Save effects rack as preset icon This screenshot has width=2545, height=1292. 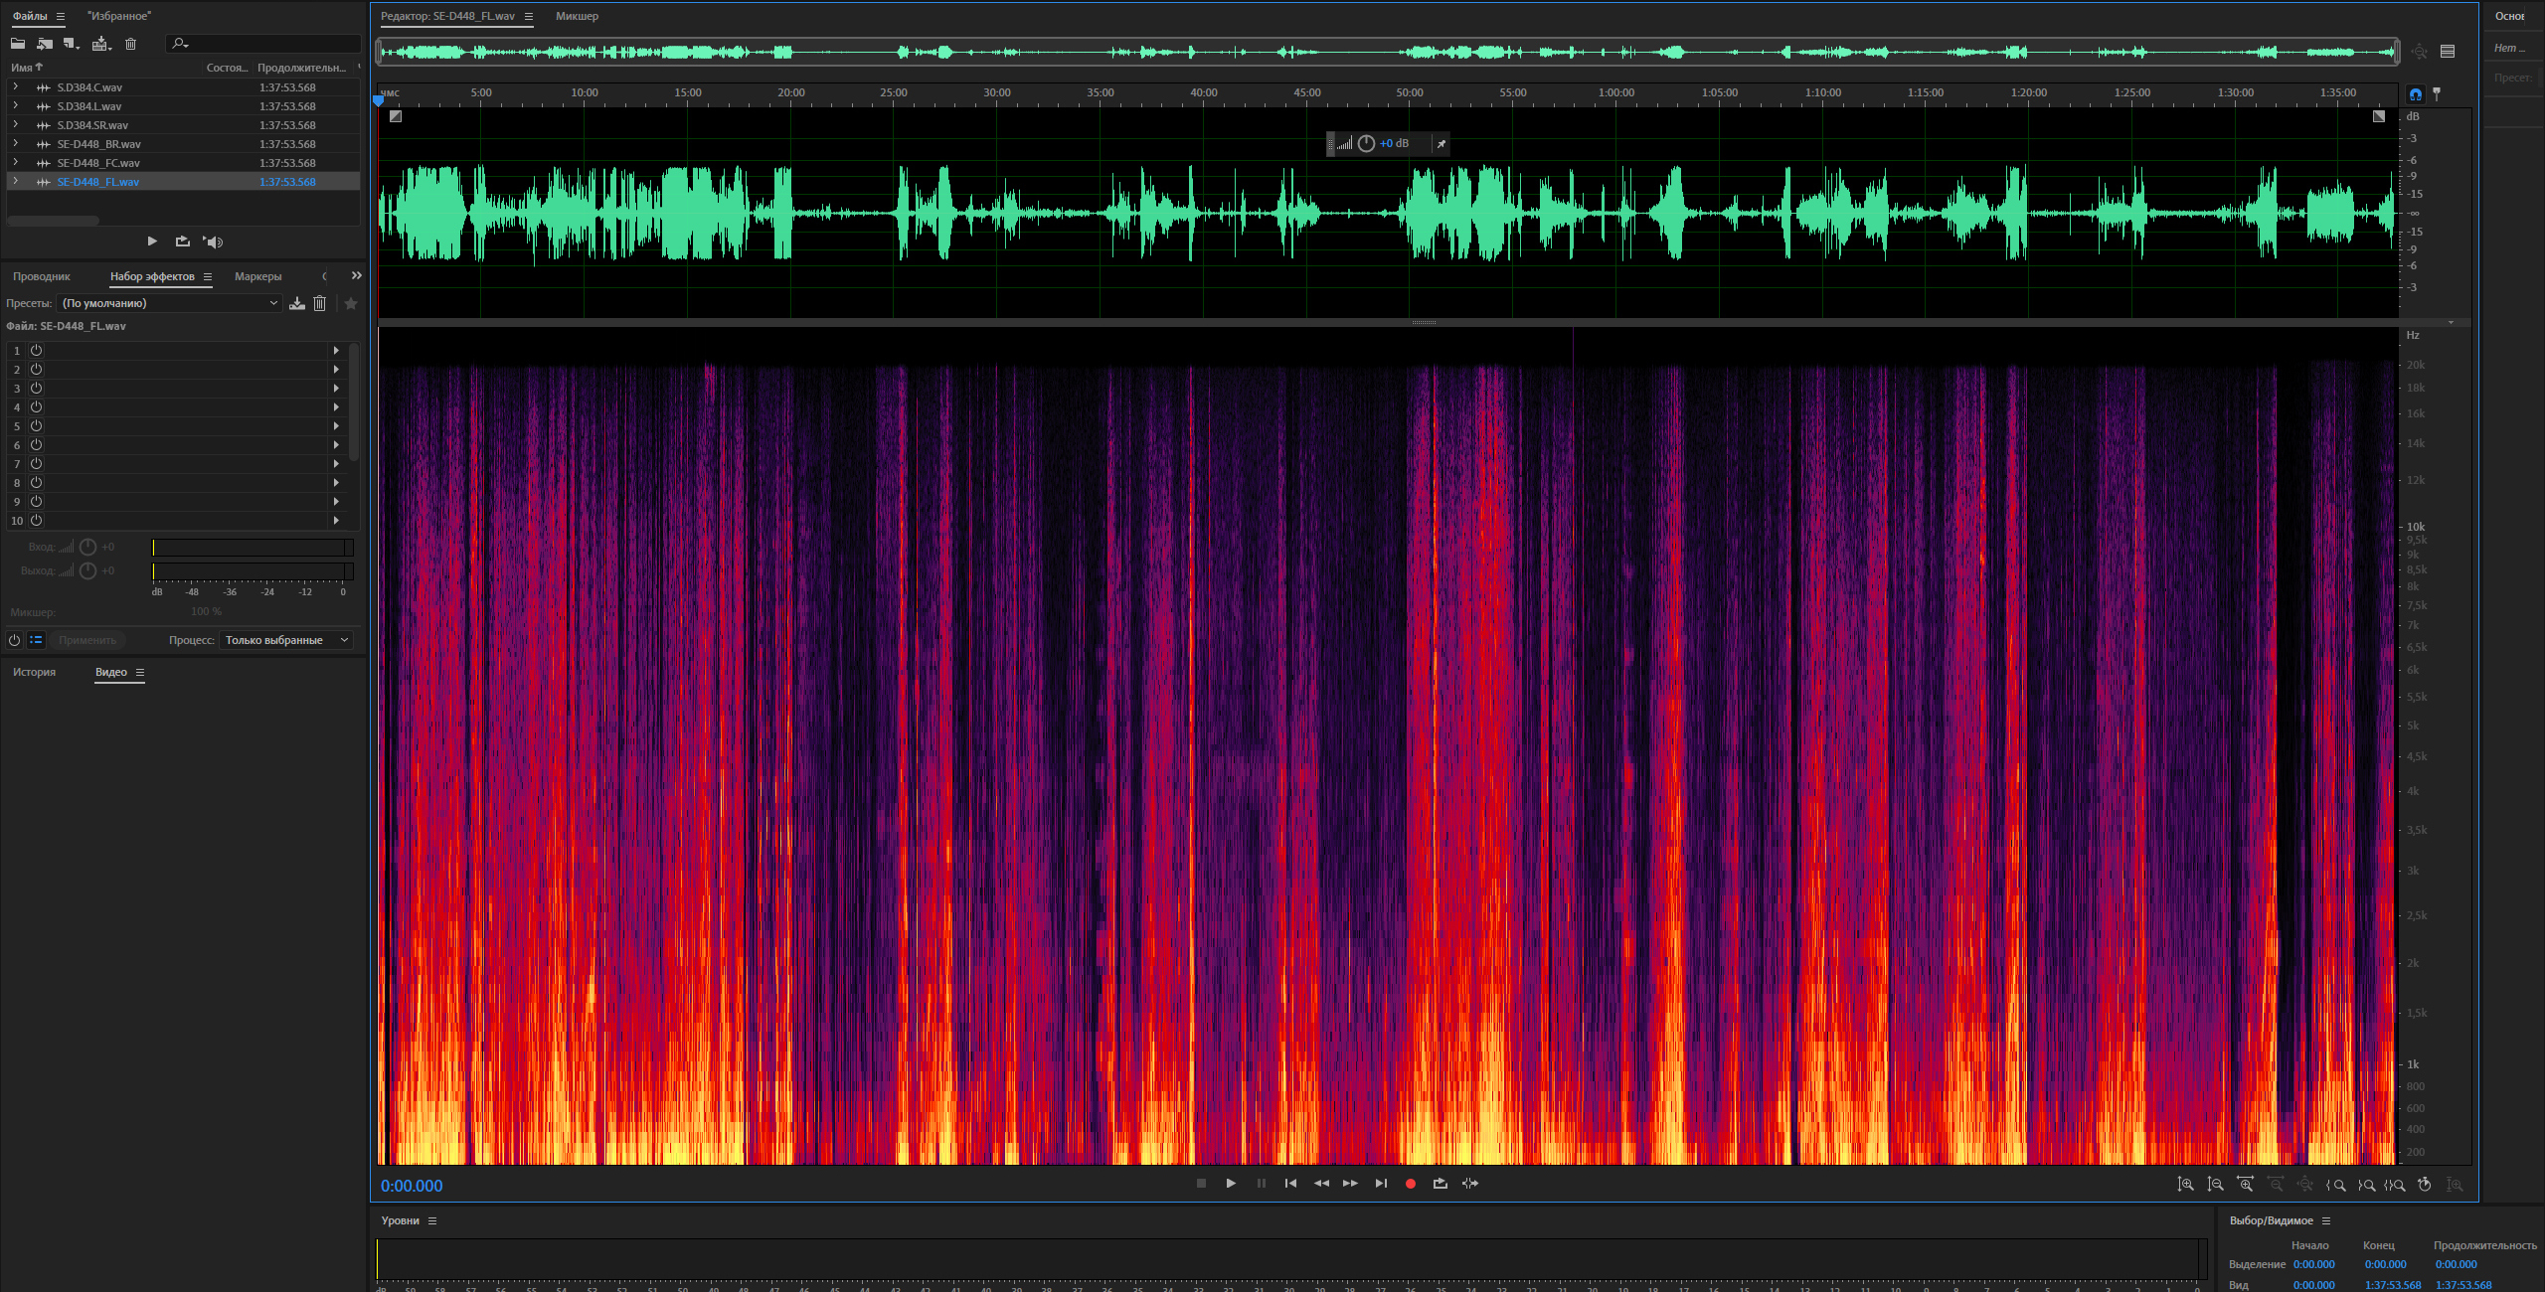(296, 303)
